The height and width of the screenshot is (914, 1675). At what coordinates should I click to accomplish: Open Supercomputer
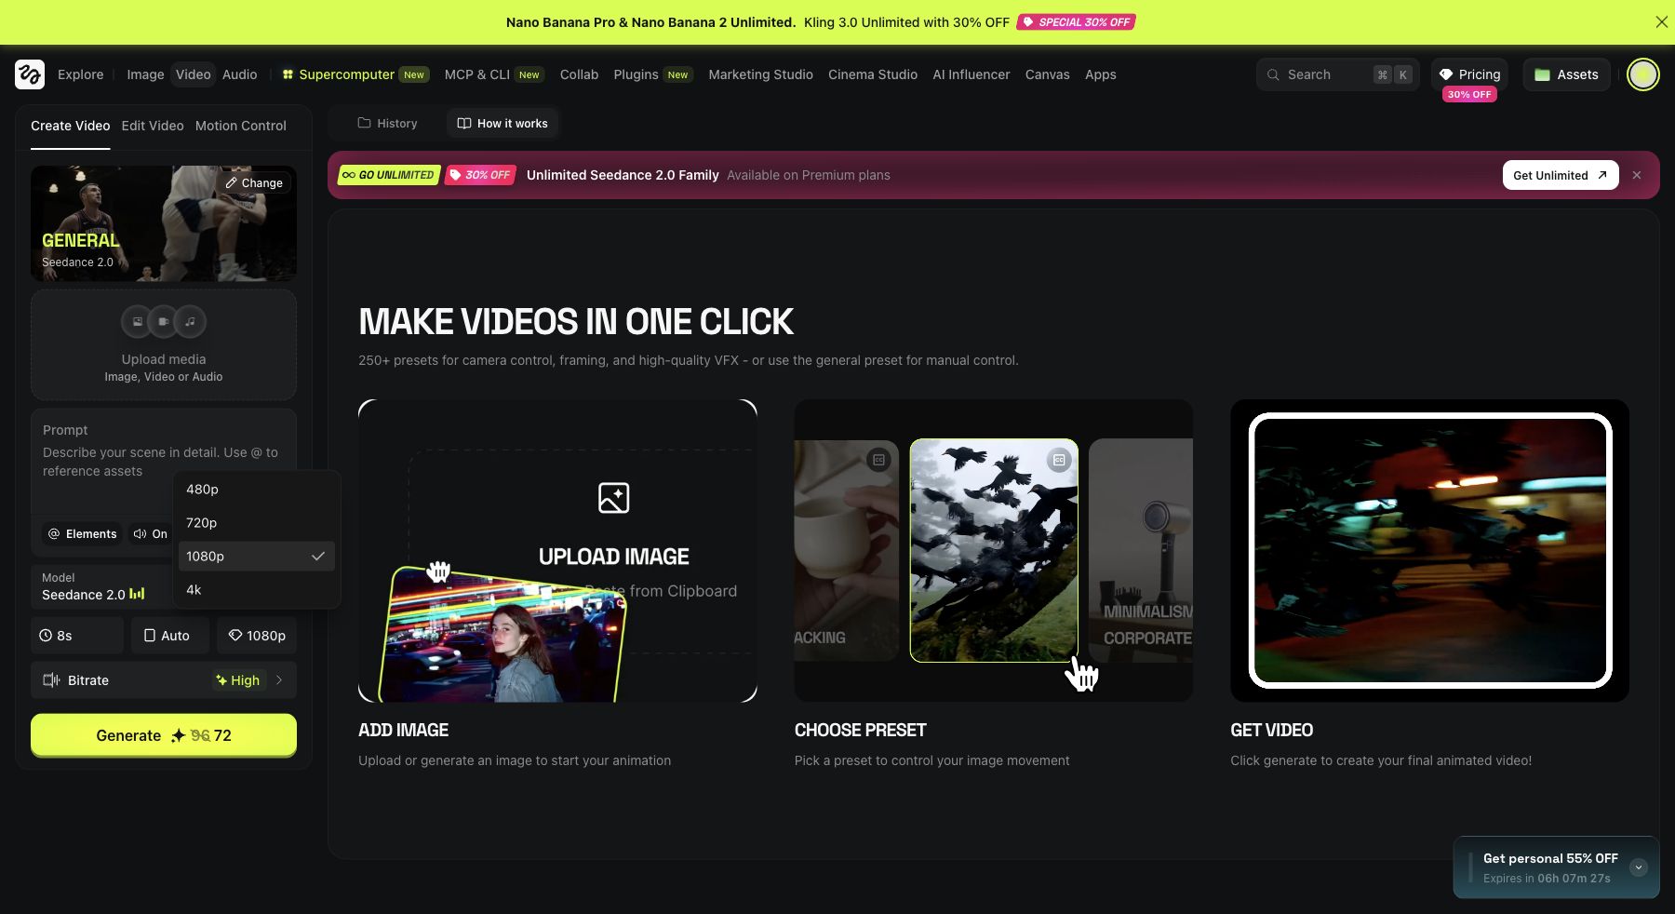pos(355,74)
